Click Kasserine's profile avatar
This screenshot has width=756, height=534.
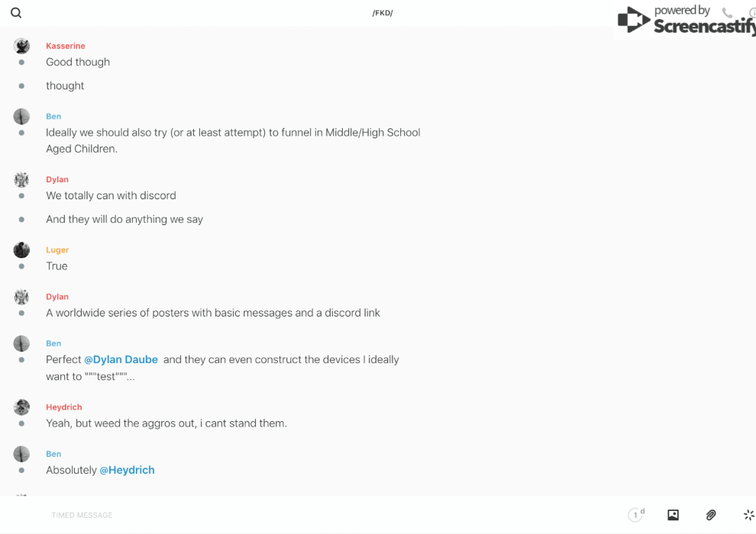click(21, 46)
